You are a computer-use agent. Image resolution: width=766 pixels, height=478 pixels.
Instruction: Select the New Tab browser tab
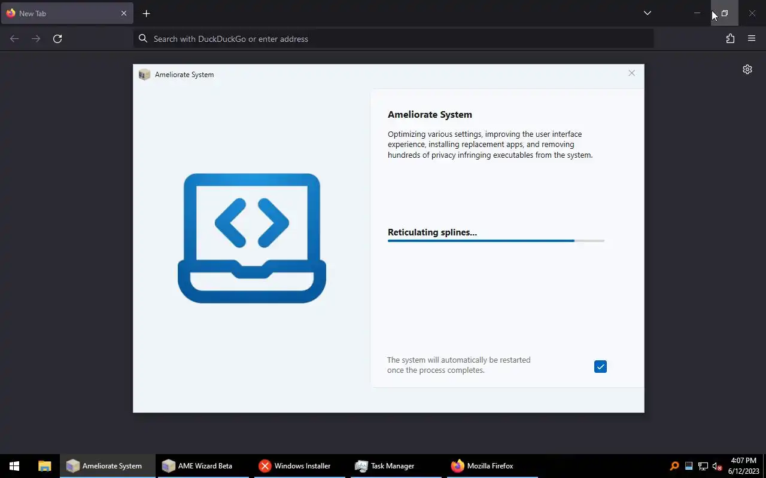point(66,13)
